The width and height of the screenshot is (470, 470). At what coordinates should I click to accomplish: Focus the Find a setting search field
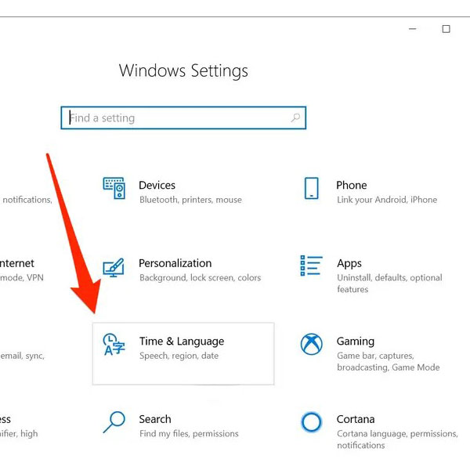click(x=183, y=117)
